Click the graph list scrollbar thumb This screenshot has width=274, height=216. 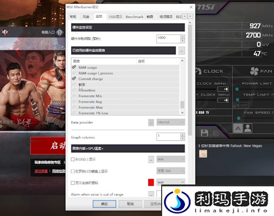pyautogui.click(x=182, y=105)
